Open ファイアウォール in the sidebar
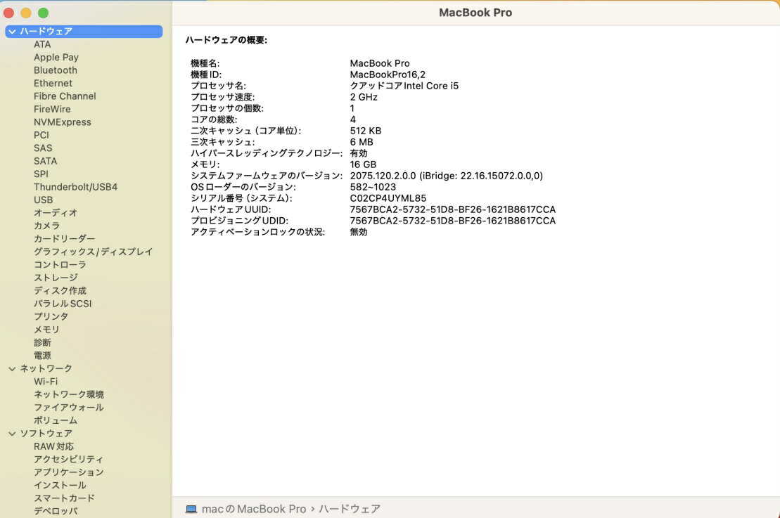The image size is (780, 518). [x=68, y=408]
